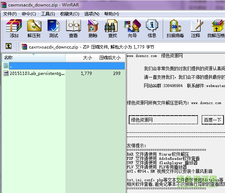Click QQ group number 338496984
The image size is (225, 193).
[173, 86]
